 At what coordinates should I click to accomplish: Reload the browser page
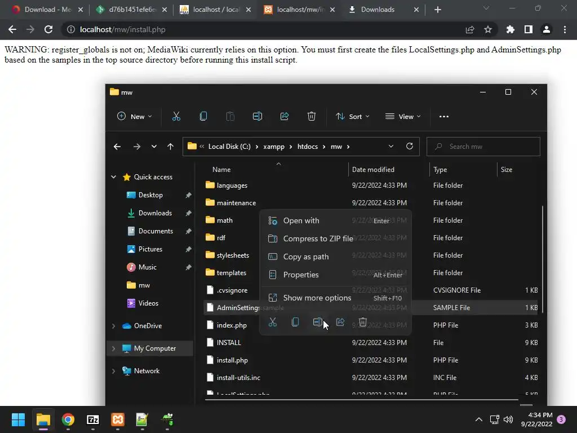pyautogui.click(x=48, y=29)
